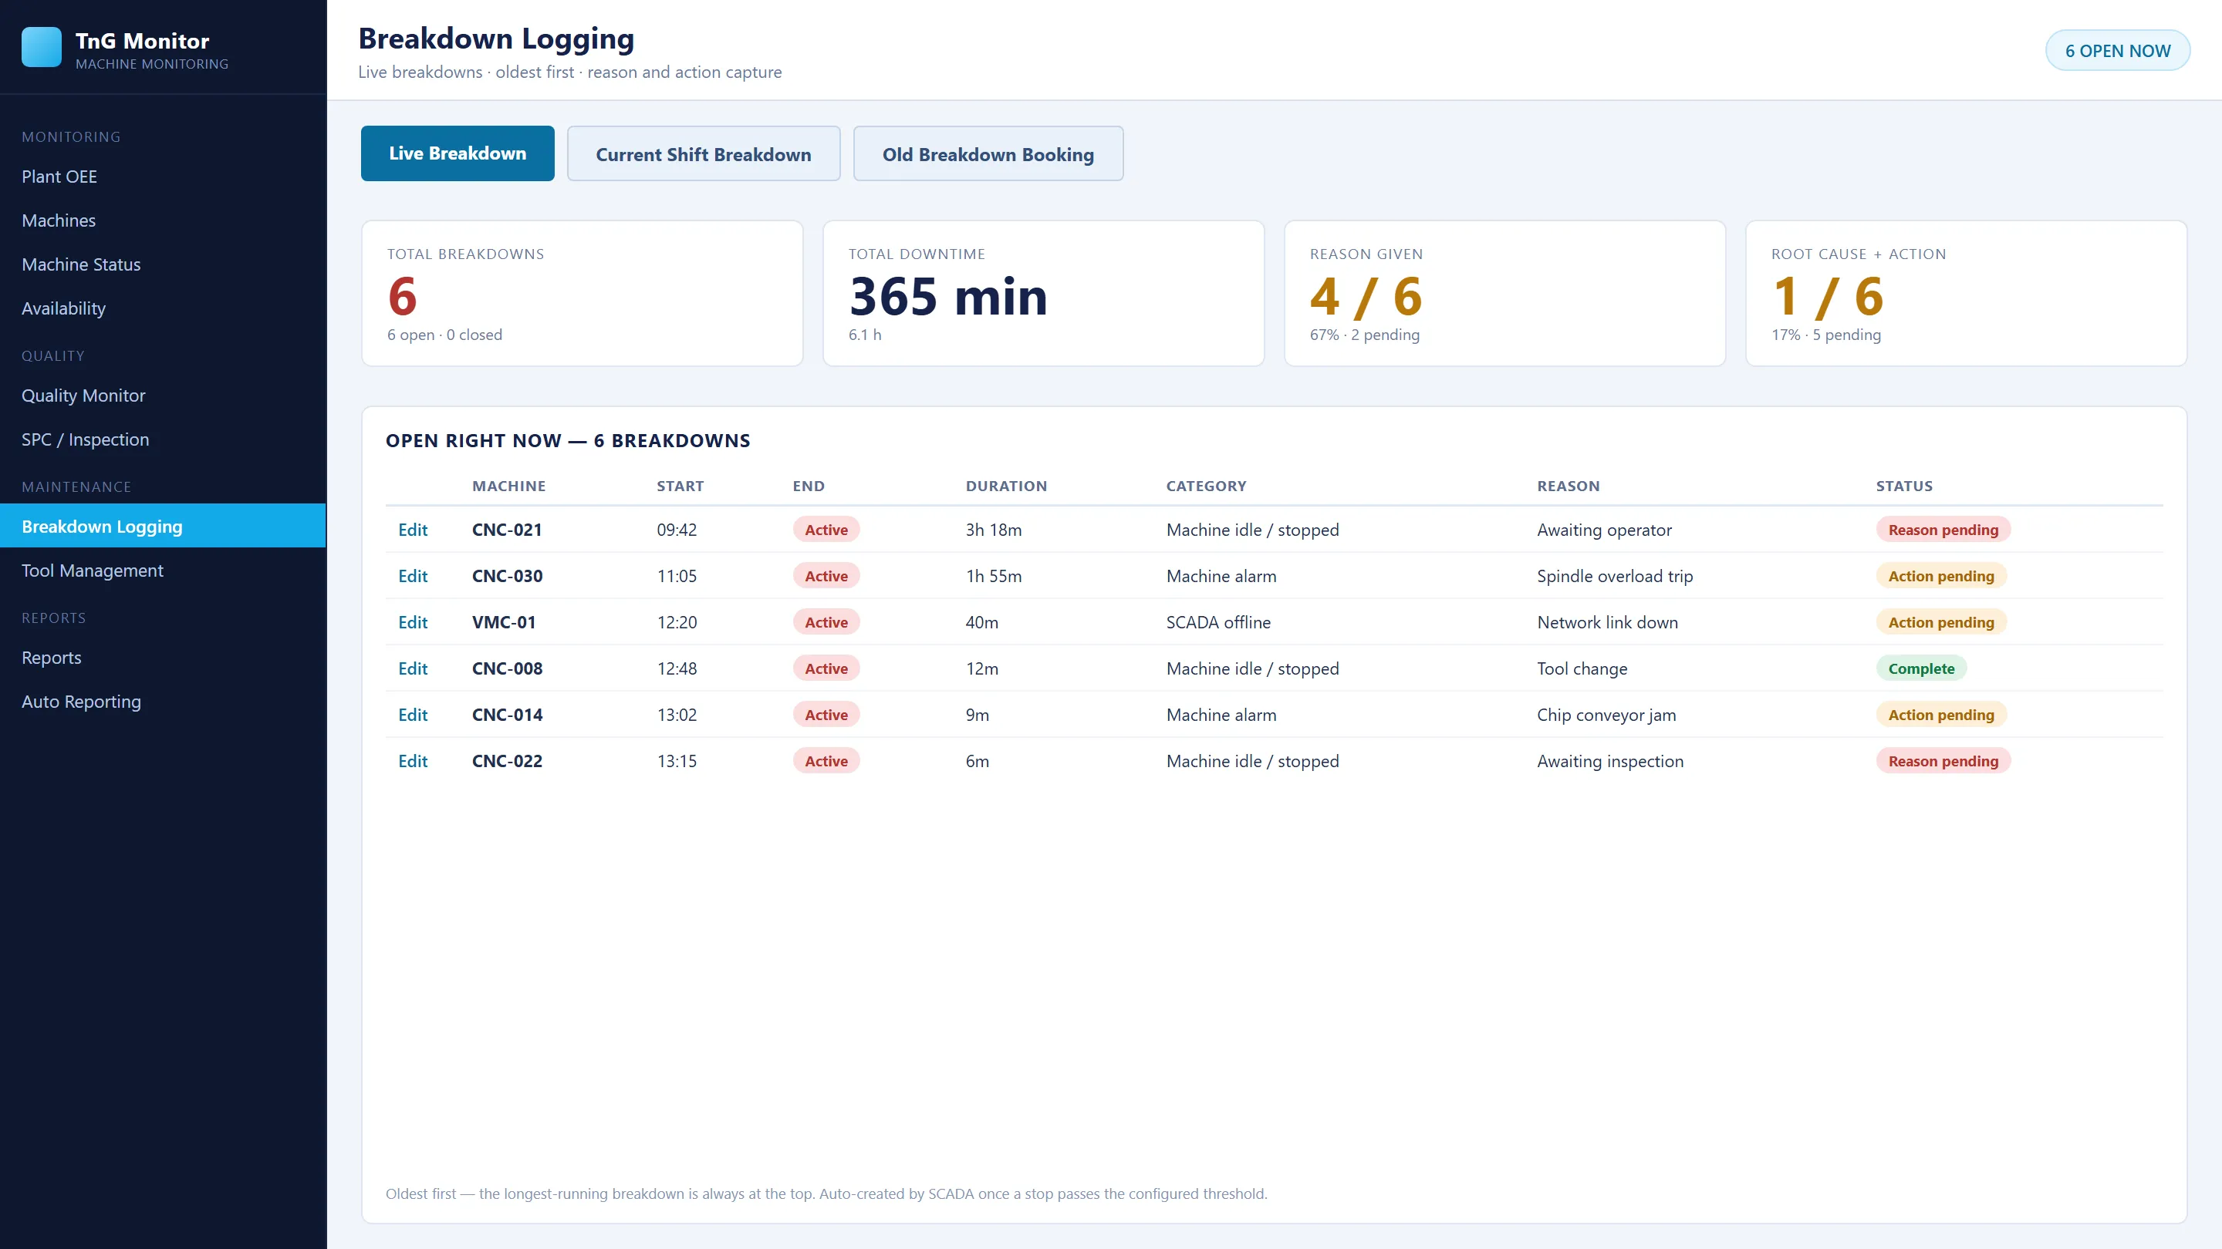This screenshot has height=1249, width=2222.
Task: Click the Complete status for CNC-008
Action: (1921, 669)
